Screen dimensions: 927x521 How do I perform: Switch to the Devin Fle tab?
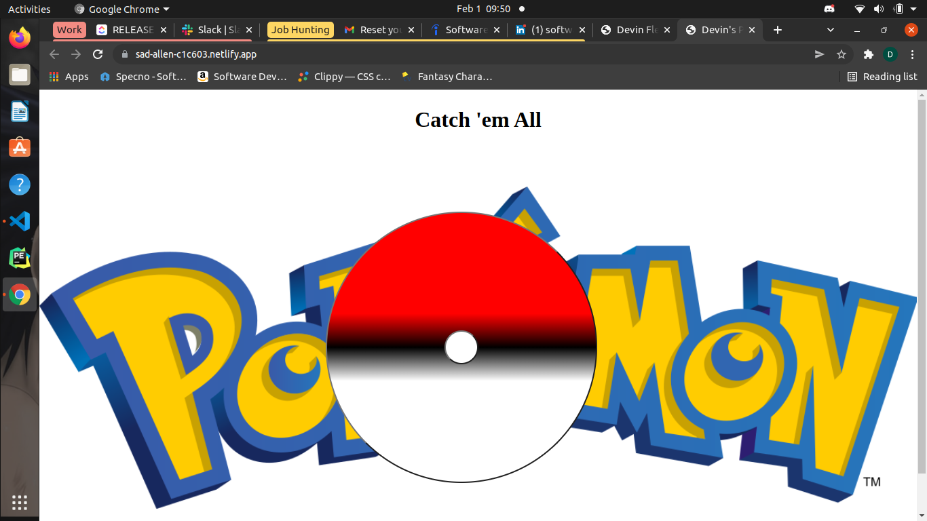(x=635, y=30)
